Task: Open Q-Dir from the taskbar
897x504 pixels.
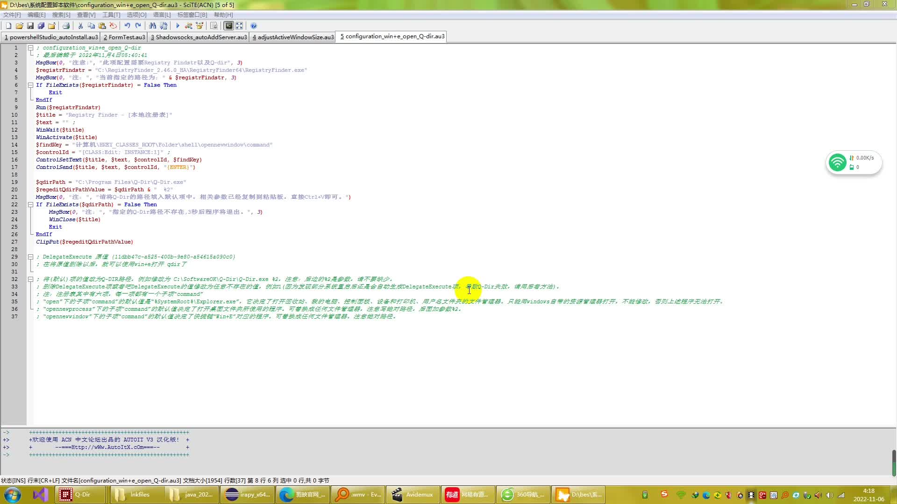Action: pyautogui.click(x=79, y=495)
